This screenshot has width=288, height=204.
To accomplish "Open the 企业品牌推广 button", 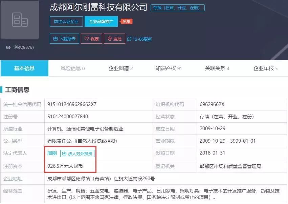I will [101, 22].
